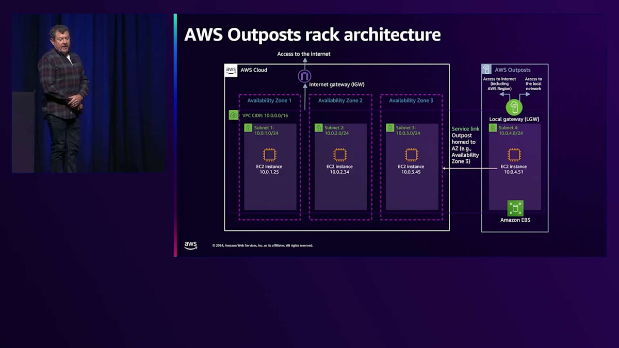Click the 'Availability Zone 2' heading
The width and height of the screenshot is (619, 348).
340,101
